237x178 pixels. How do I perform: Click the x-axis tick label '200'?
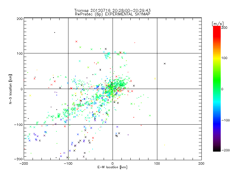tap(201, 163)
